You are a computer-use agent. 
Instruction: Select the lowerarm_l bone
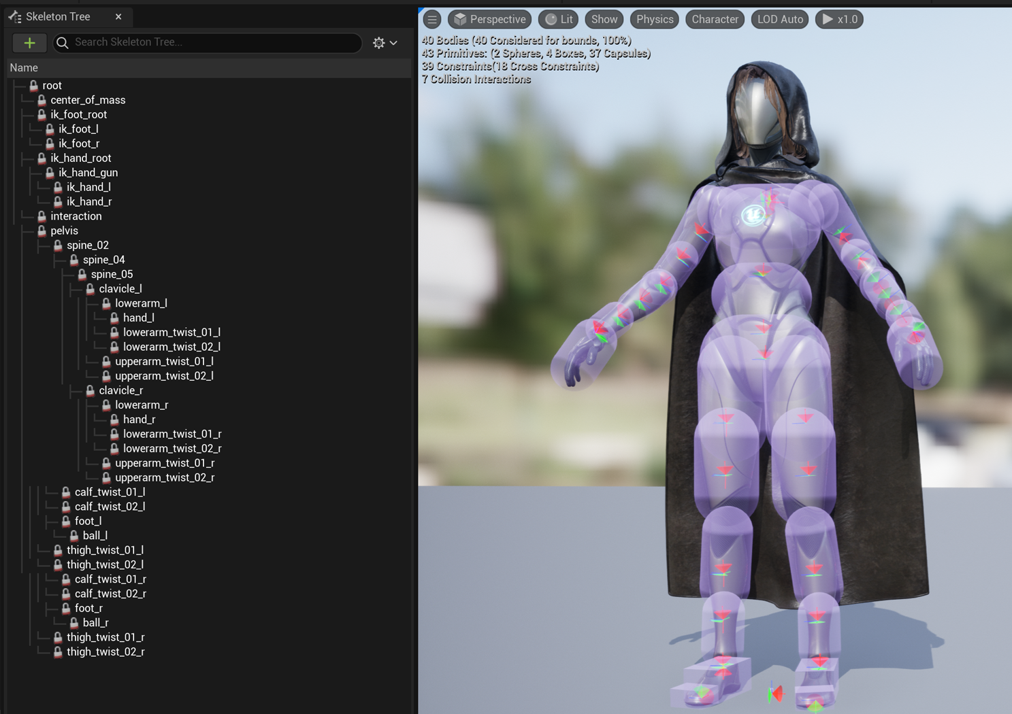[141, 303]
